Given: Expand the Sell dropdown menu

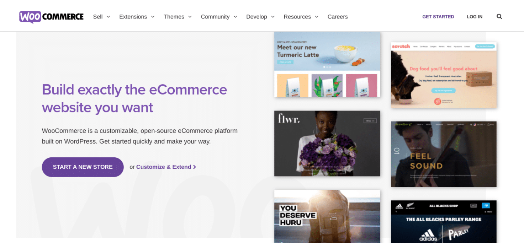Looking at the screenshot, I should click(101, 16).
